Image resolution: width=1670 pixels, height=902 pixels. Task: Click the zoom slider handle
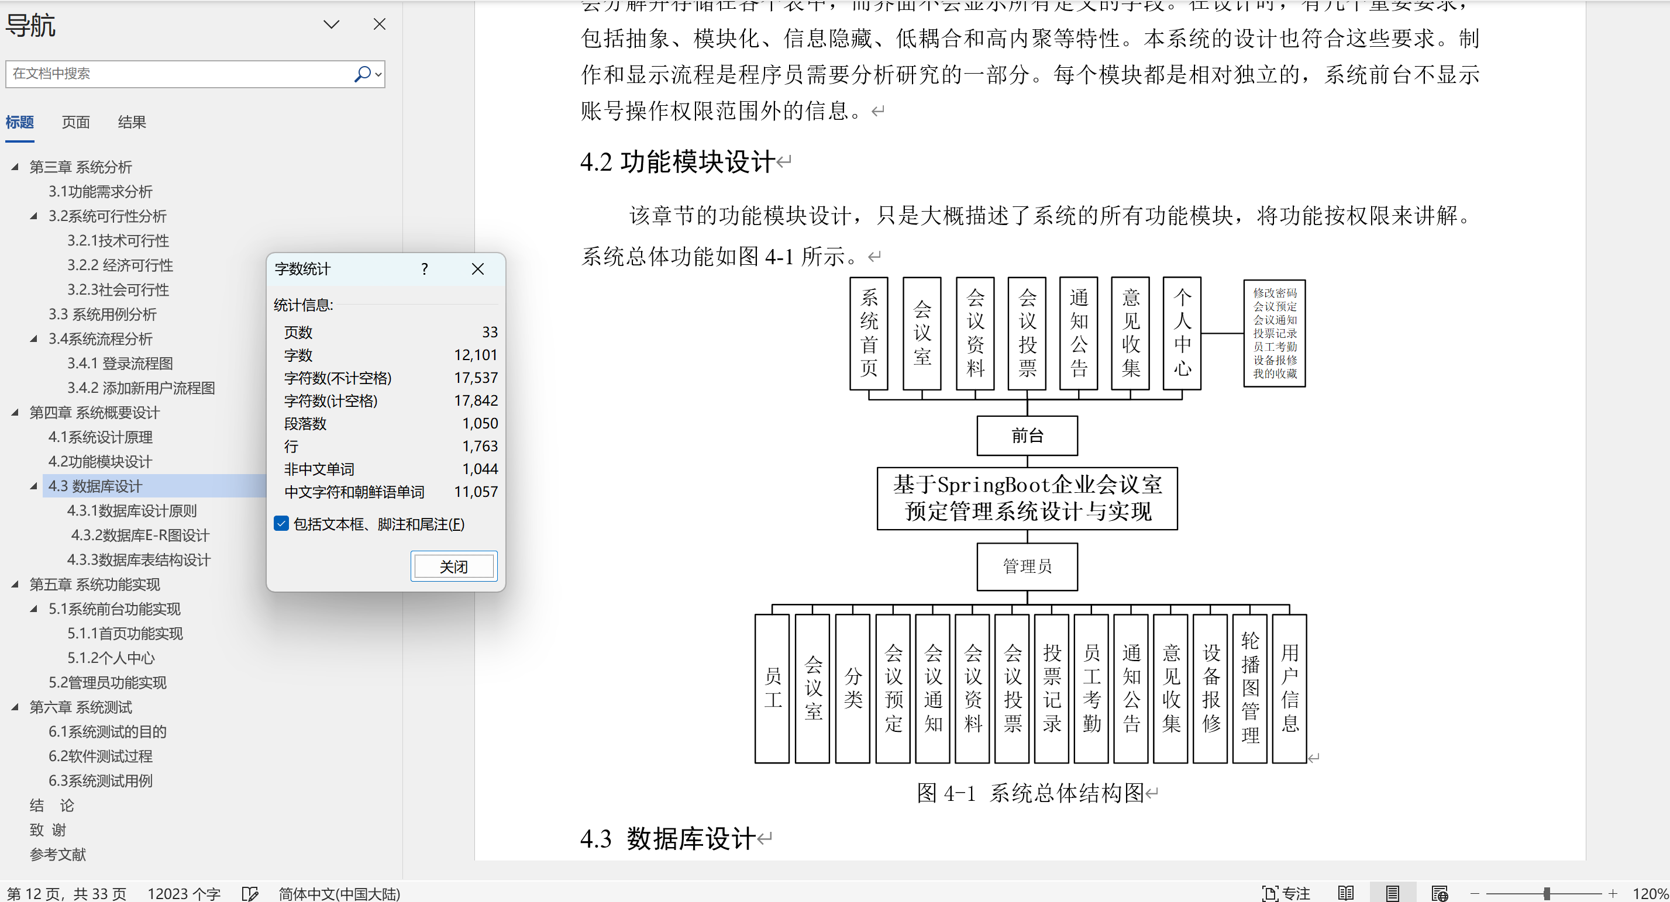click(1547, 894)
